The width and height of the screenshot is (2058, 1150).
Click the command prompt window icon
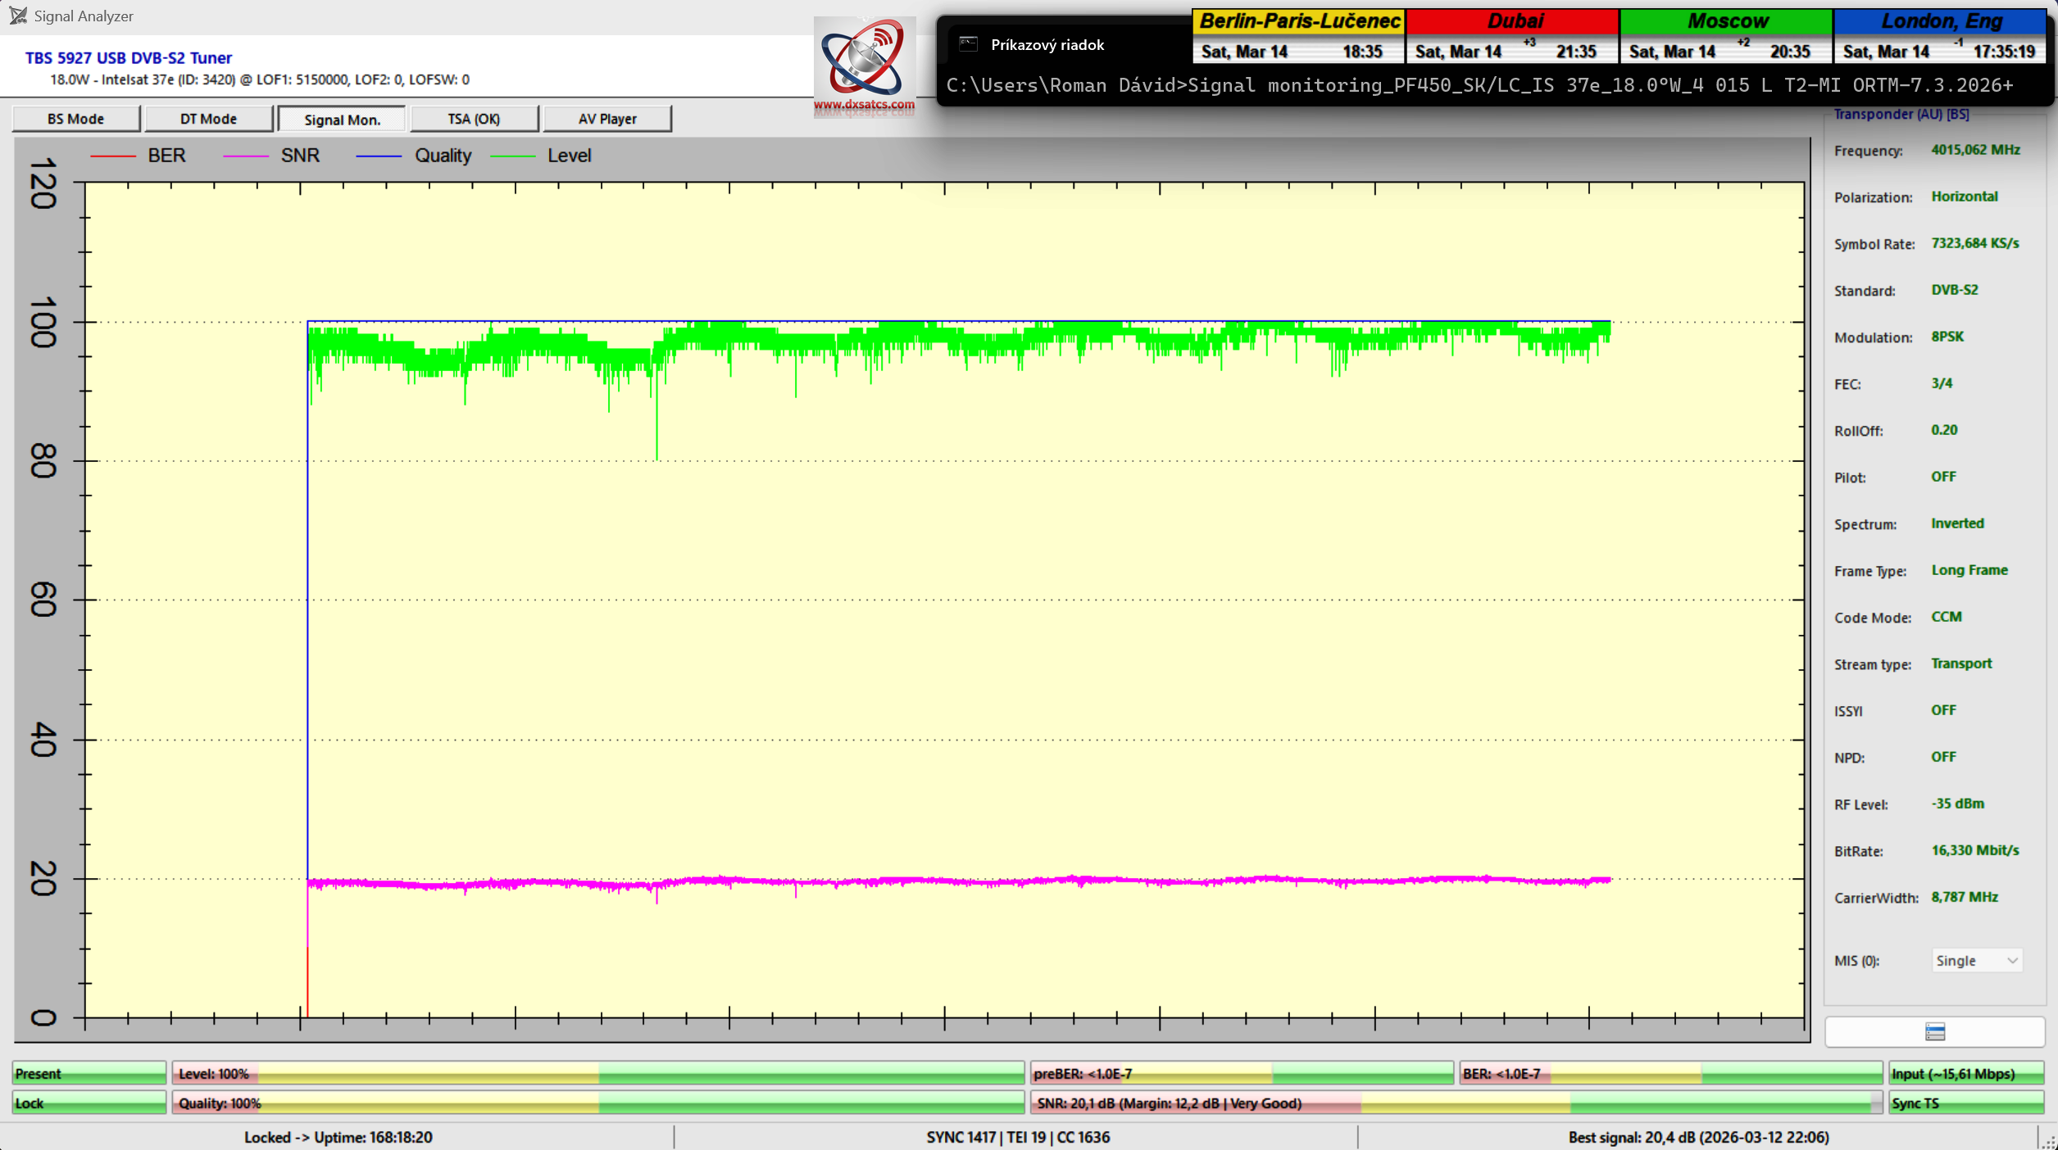click(968, 44)
